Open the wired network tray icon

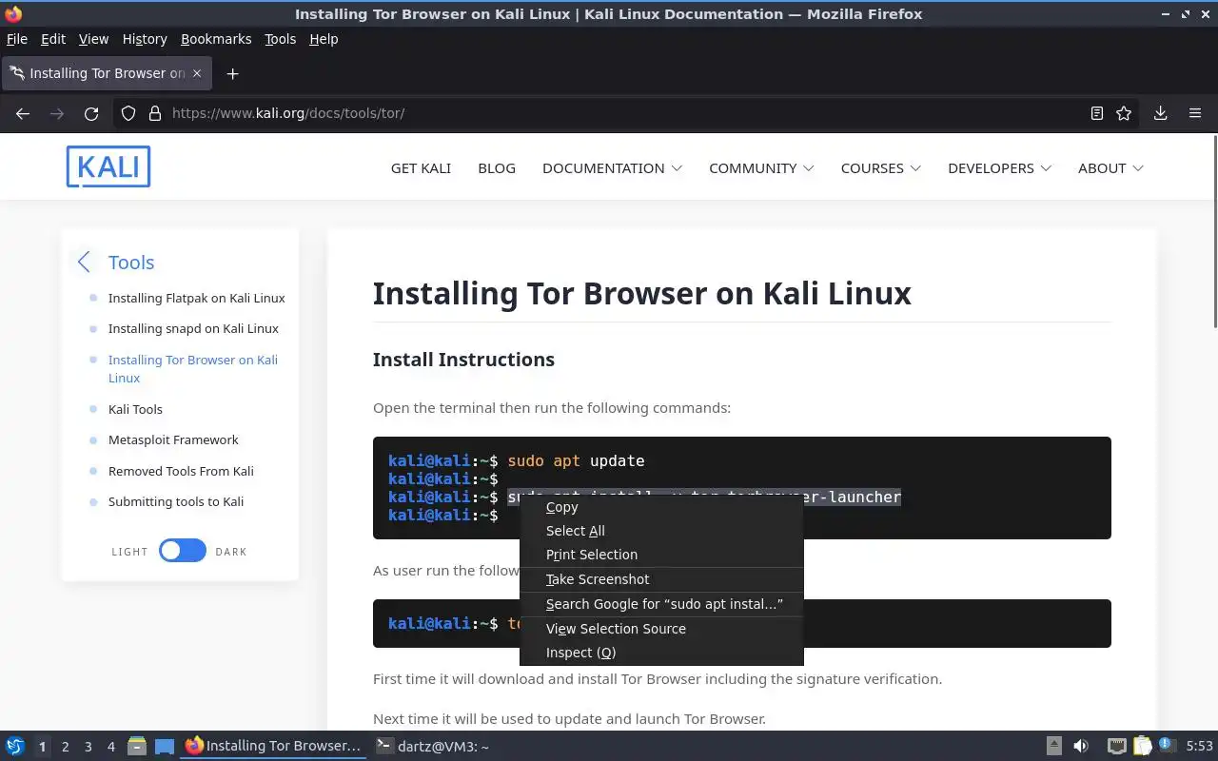click(x=1117, y=746)
